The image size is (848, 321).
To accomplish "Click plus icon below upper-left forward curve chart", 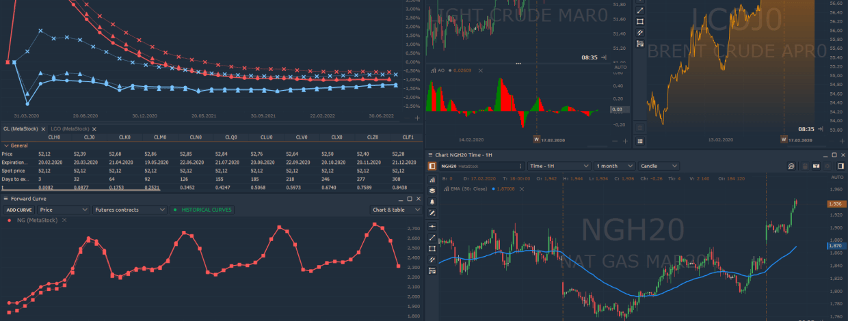I will (417, 118).
